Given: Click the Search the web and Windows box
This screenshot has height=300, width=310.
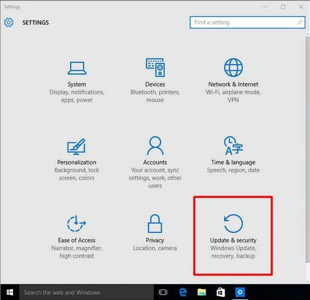Looking at the screenshot, I should tap(86, 292).
